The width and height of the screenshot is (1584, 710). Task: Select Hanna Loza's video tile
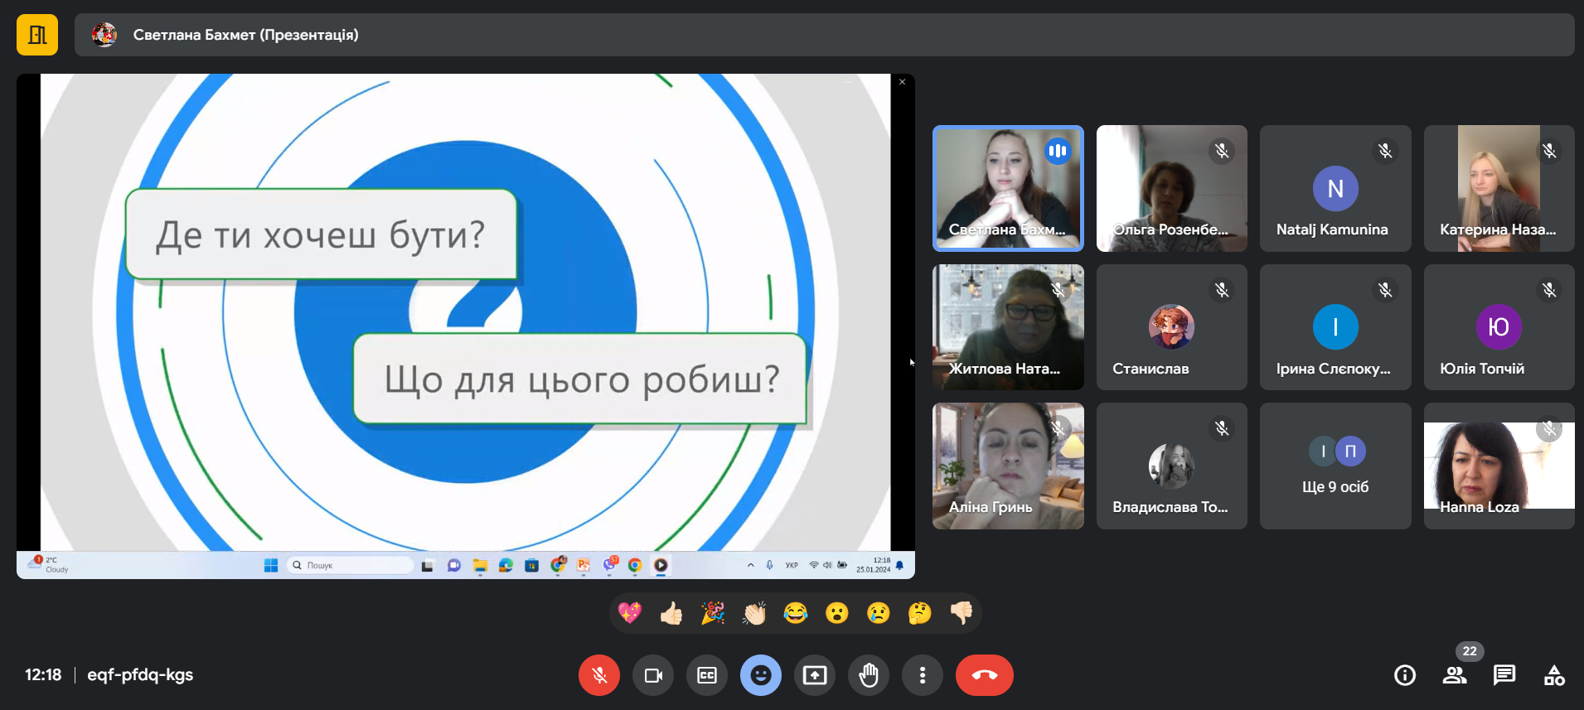[1499, 466]
